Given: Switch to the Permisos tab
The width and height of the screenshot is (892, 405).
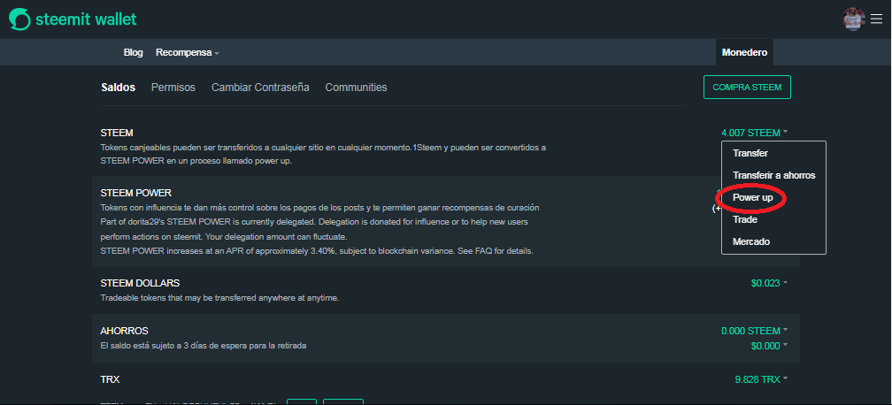Looking at the screenshot, I should tap(173, 87).
